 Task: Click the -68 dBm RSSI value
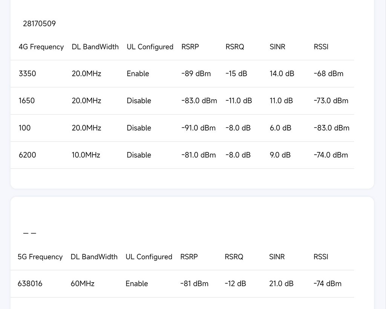[x=328, y=74]
